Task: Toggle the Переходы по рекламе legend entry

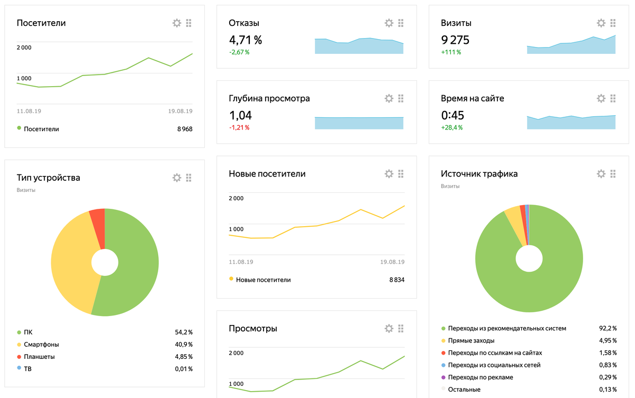Action: coord(477,377)
